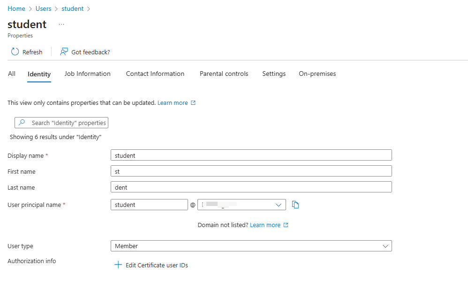Image resolution: width=468 pixels, height=287 pixels.
Task: Click into the Display name field
Action: (251, 155)
